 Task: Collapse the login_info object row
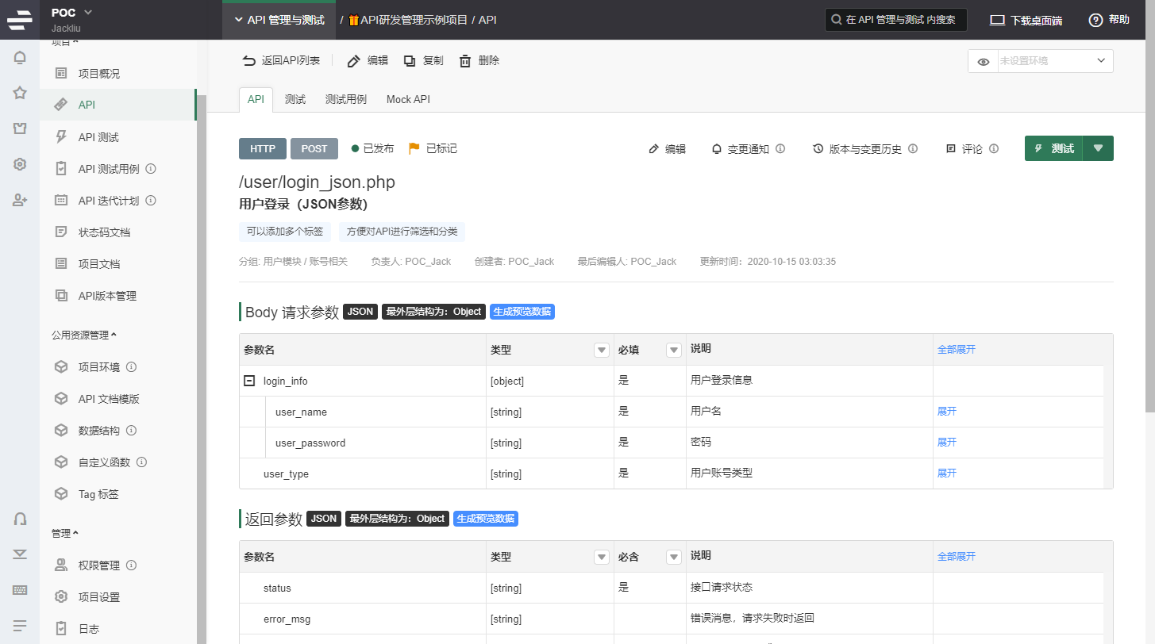249,381
